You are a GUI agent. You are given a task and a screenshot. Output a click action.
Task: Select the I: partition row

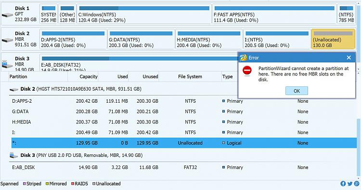coord(184,132)
